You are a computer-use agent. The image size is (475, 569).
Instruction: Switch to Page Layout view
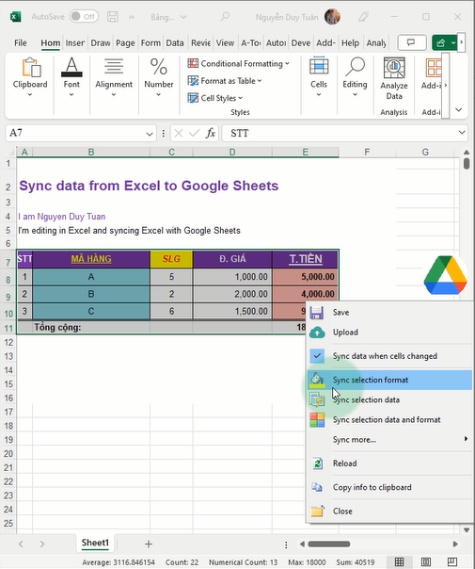click(426, 561)
